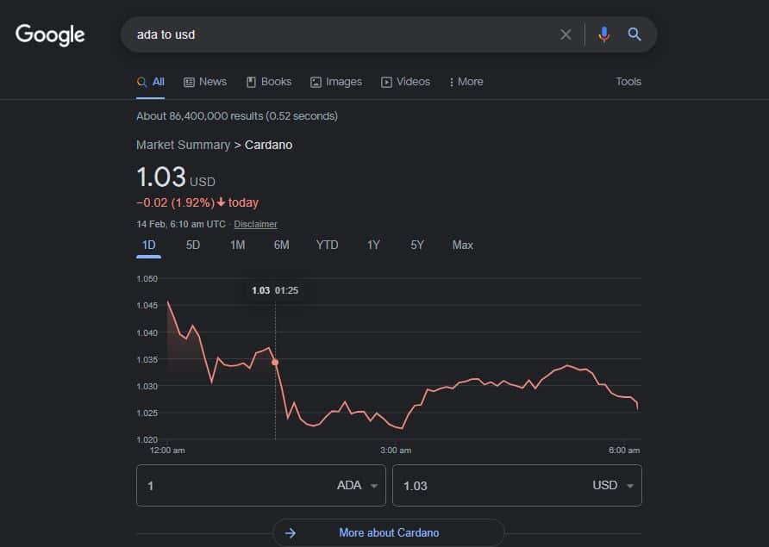Screen dimensions: 769x547
Task: Click the 1.050 y-axis label
Action: pyautogui.click(x=147, y=278)
